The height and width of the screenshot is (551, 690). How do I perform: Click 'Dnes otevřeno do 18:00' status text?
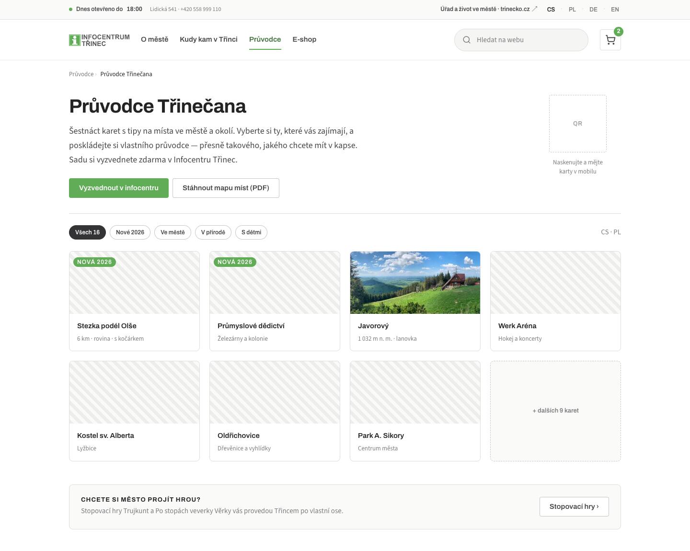[x=109, y=9]
